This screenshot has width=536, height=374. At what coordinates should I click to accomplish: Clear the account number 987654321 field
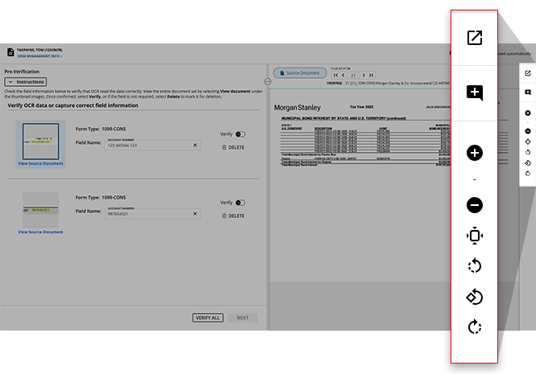195,214
